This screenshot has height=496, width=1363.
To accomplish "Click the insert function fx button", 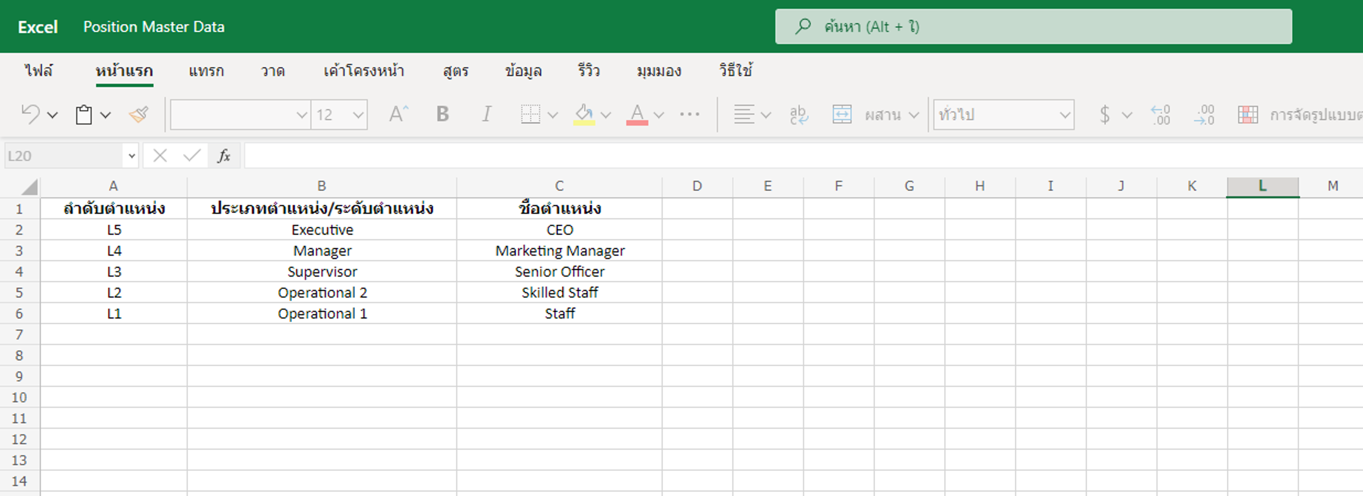I will pyautogui.click(x=224, y=156).
